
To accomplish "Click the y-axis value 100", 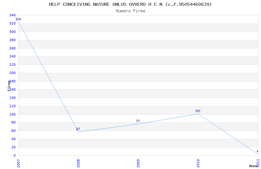I will [x=12, y=114].
